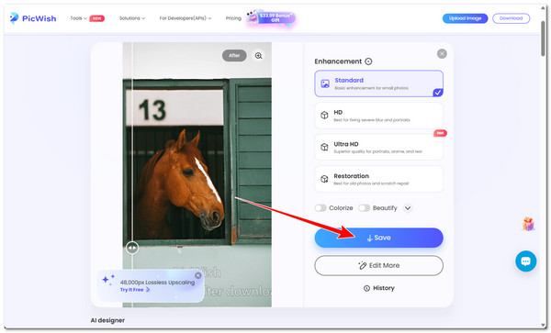Select the HD enhancement option
Viewport: 551px width, 333px height.
(x=378, y=116)
